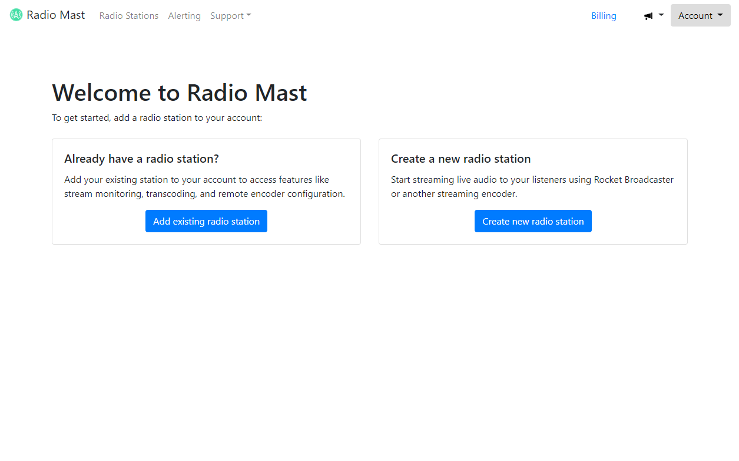
Task: Click the 'Already have a radio station?' title
Action: coord(141,159)
